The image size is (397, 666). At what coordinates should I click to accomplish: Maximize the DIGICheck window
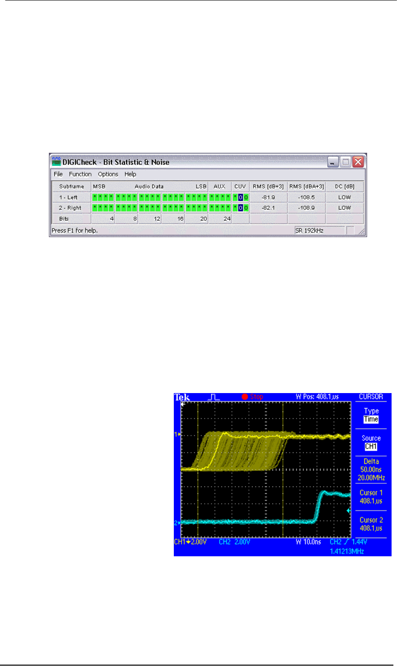click(346, 162)
